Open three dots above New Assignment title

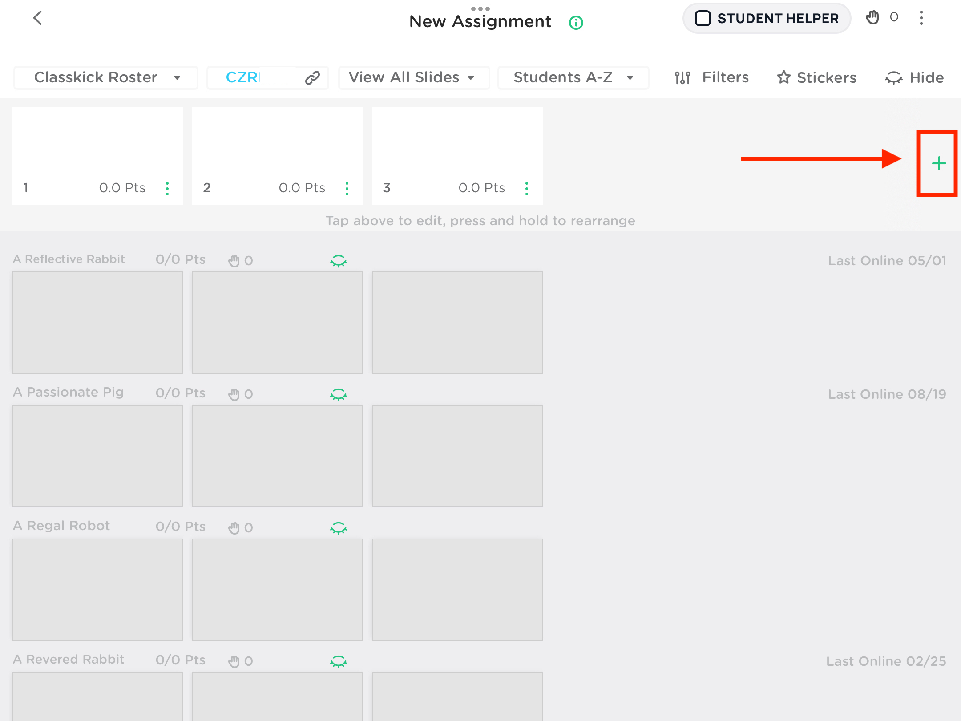pyautogui.click(x=480, y=8)
